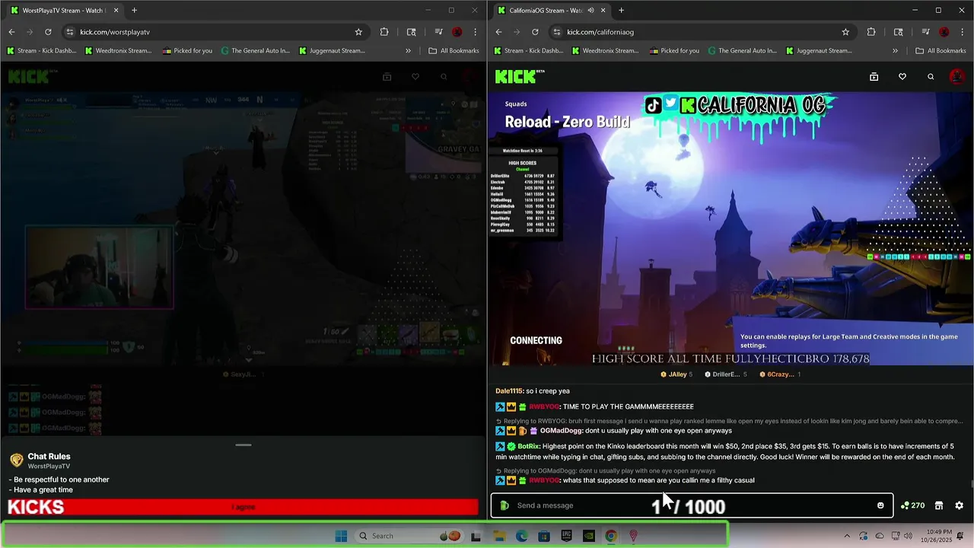Open taskbar volume speaker icon

pyautogui.click(x=908, y=536)
